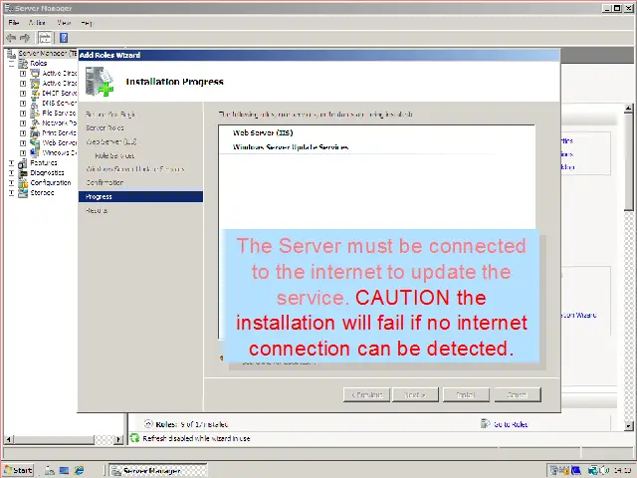Select Web Server (IIS) in progress list

(x=263, y=132)
